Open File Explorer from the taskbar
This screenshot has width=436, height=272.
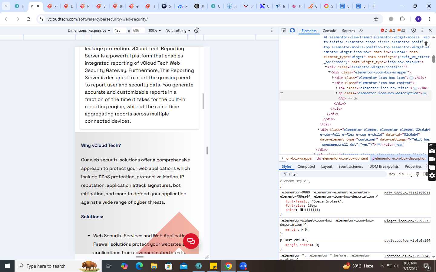coord(154,266)
